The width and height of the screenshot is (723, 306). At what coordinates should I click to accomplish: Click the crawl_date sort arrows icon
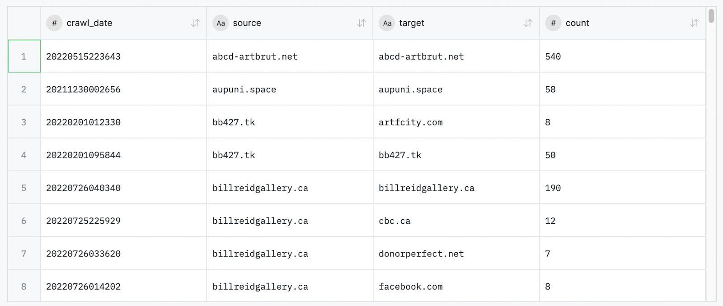pyautogui.click(x=195, y=23)
